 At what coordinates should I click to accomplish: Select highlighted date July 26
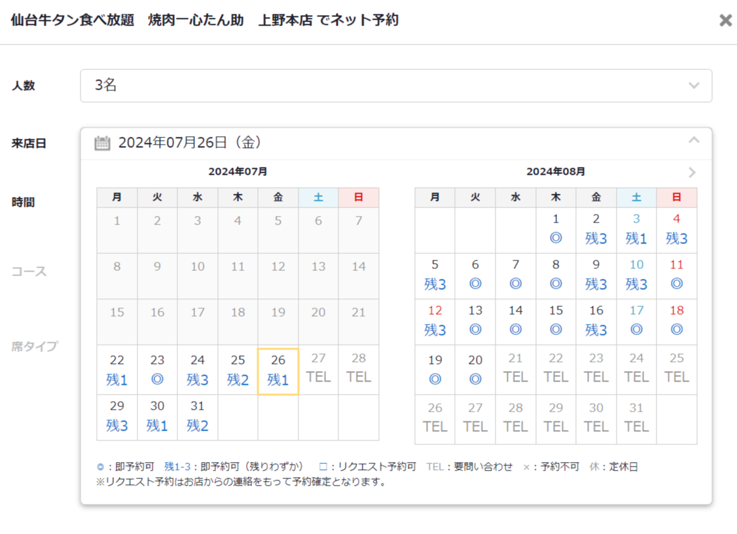click(278, 371)
